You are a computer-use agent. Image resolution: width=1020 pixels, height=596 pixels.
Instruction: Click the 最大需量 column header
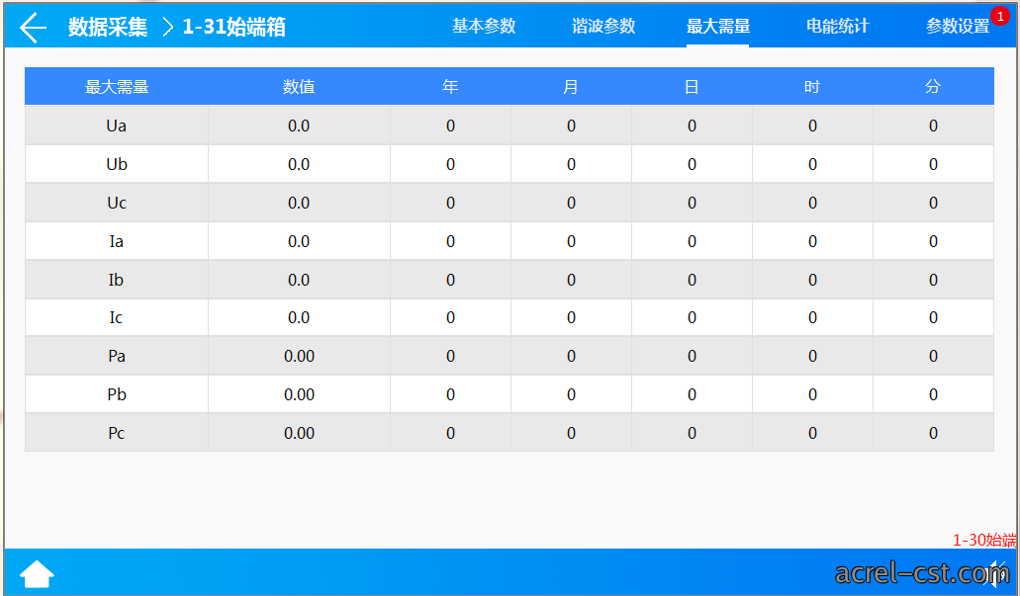click(117, 86)
